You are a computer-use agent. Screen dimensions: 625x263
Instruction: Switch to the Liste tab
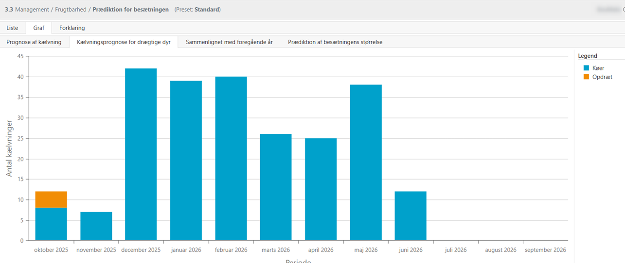(x=12, y=28)
